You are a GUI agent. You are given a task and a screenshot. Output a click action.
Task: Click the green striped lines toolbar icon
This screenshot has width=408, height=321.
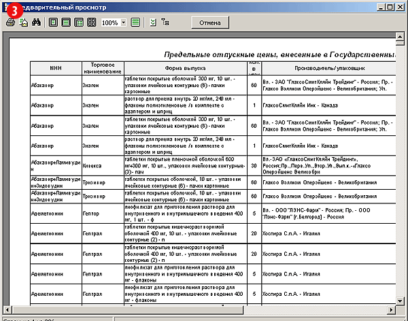[135, 22]
